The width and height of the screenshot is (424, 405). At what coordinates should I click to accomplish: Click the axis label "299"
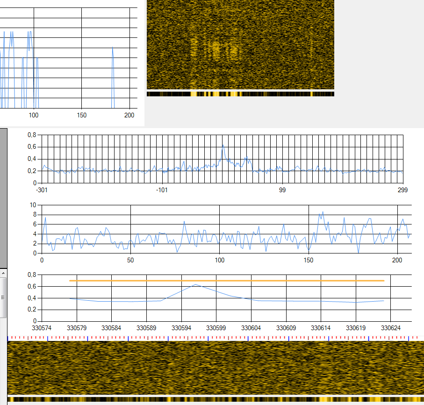[402, 190]
